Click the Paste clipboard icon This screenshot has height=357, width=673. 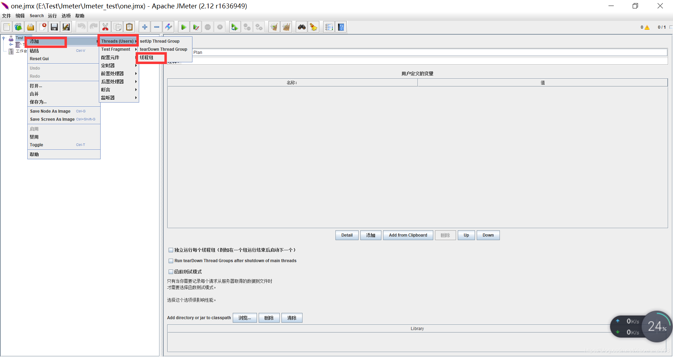pyautogui.click(x=129, y=27)
